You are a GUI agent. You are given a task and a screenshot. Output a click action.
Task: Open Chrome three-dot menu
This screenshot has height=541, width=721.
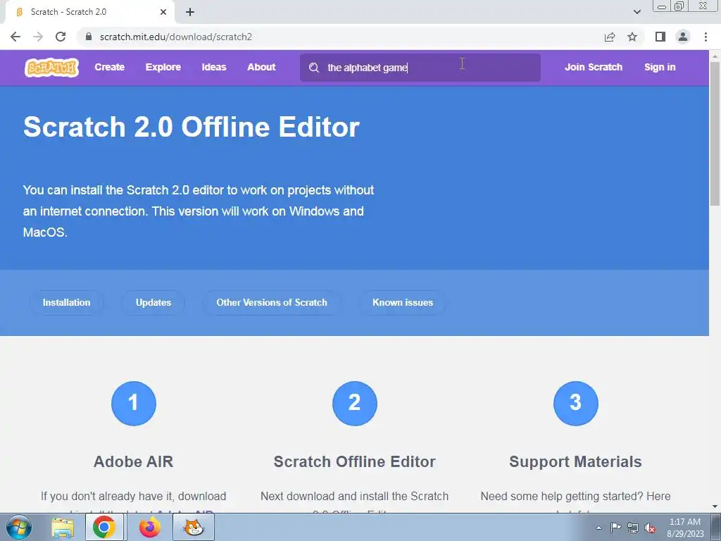pyautogui.click(x=706, y=37)
